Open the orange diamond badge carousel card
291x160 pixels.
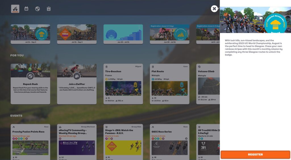point(77,34)
